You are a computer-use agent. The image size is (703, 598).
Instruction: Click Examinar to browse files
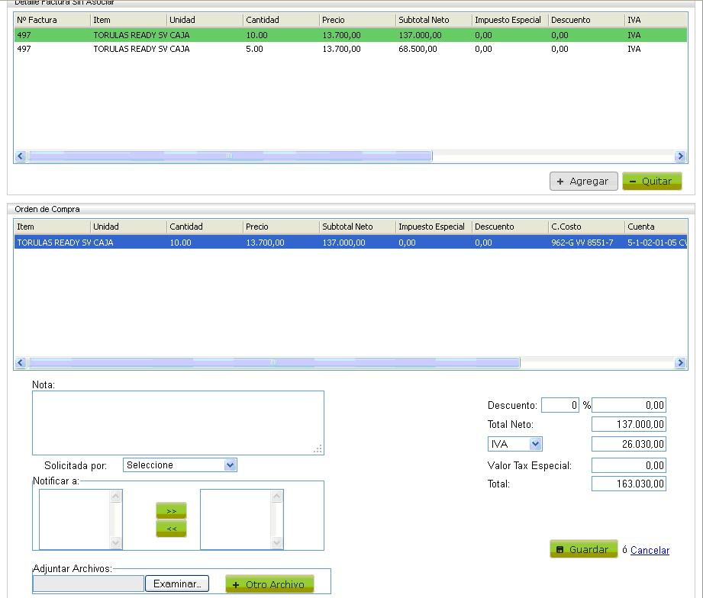[177, 584]
